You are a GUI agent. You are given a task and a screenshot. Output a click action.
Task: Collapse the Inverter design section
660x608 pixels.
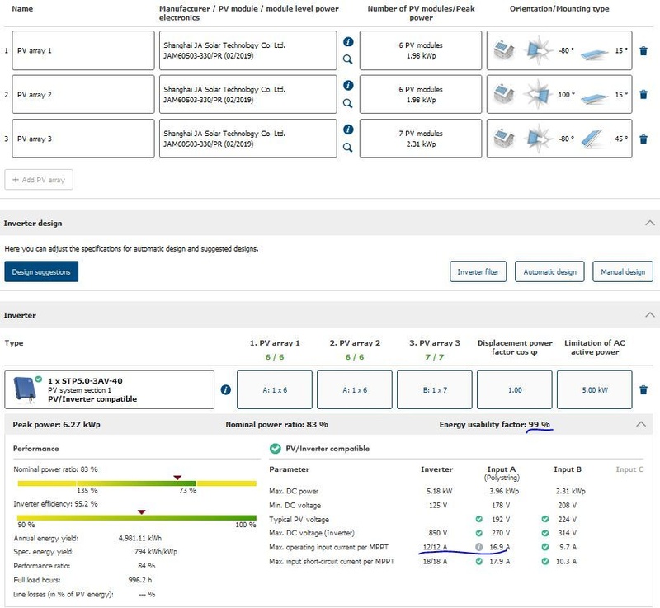click(x=649, y=223)
